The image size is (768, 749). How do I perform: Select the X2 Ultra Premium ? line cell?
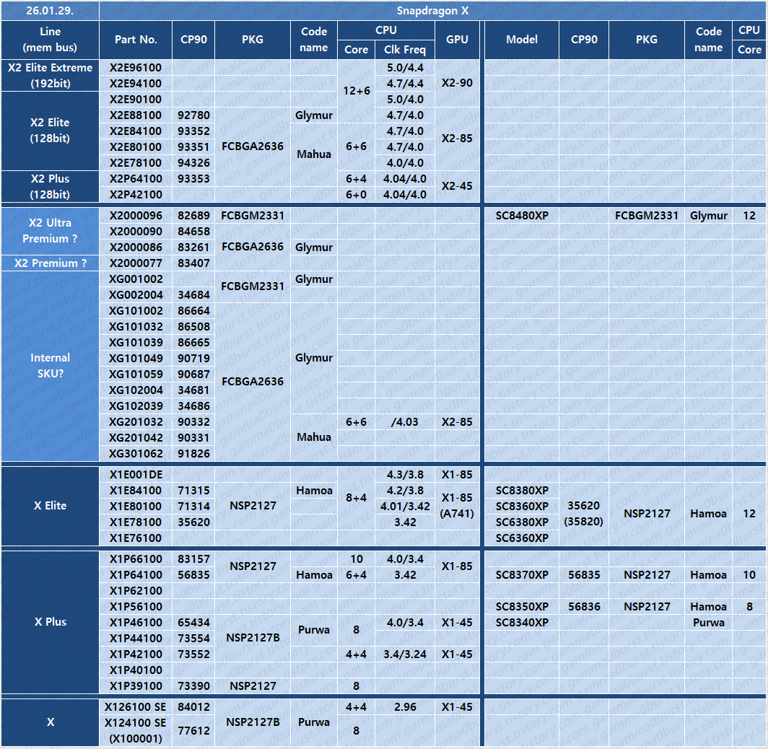click(50, 231)
